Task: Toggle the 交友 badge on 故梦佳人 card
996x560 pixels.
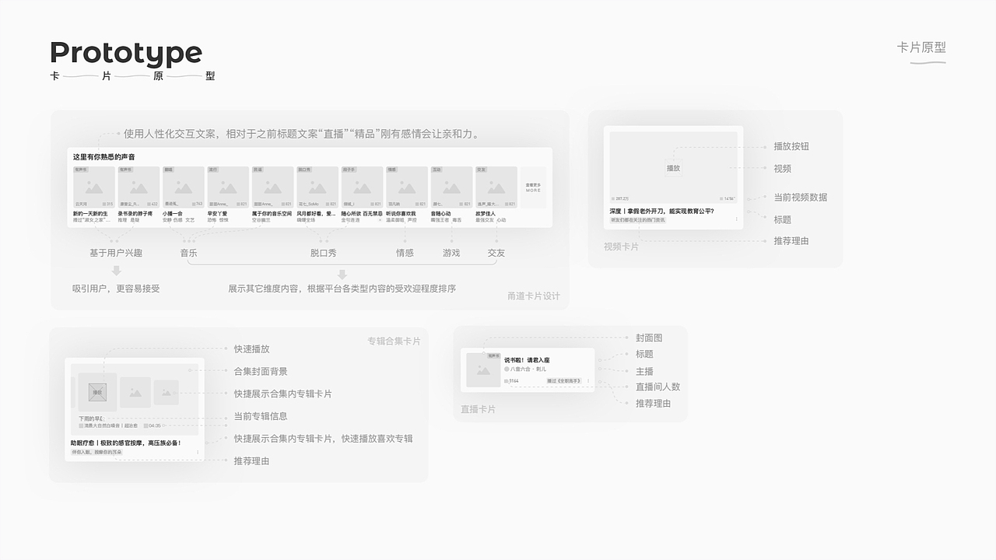Action: pyautogui.click(x=482, y=168)
